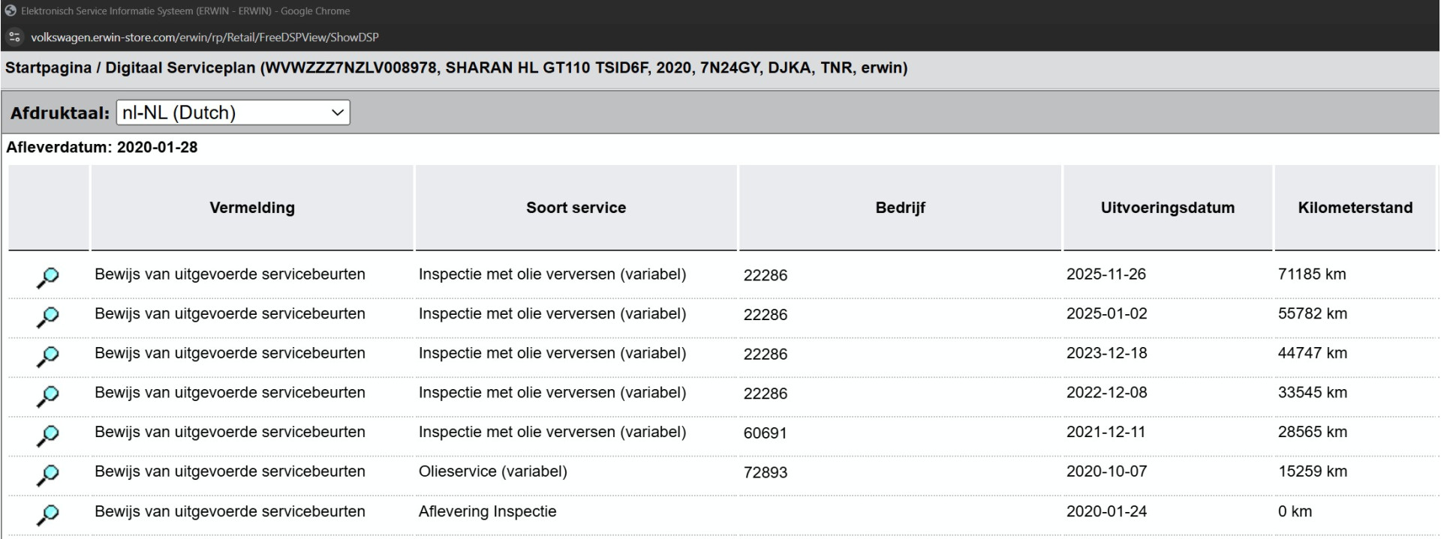Click the Chrome window title icon
The height and width of the screenshot is (539, 1441).
(x=11, y=10)
